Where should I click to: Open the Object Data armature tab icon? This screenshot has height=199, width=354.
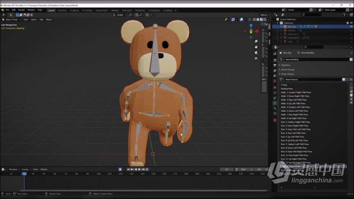275,103
